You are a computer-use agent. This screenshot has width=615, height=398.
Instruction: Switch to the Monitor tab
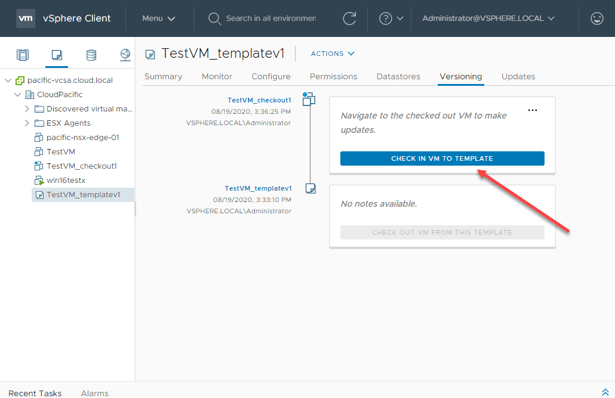pos(217,77)
